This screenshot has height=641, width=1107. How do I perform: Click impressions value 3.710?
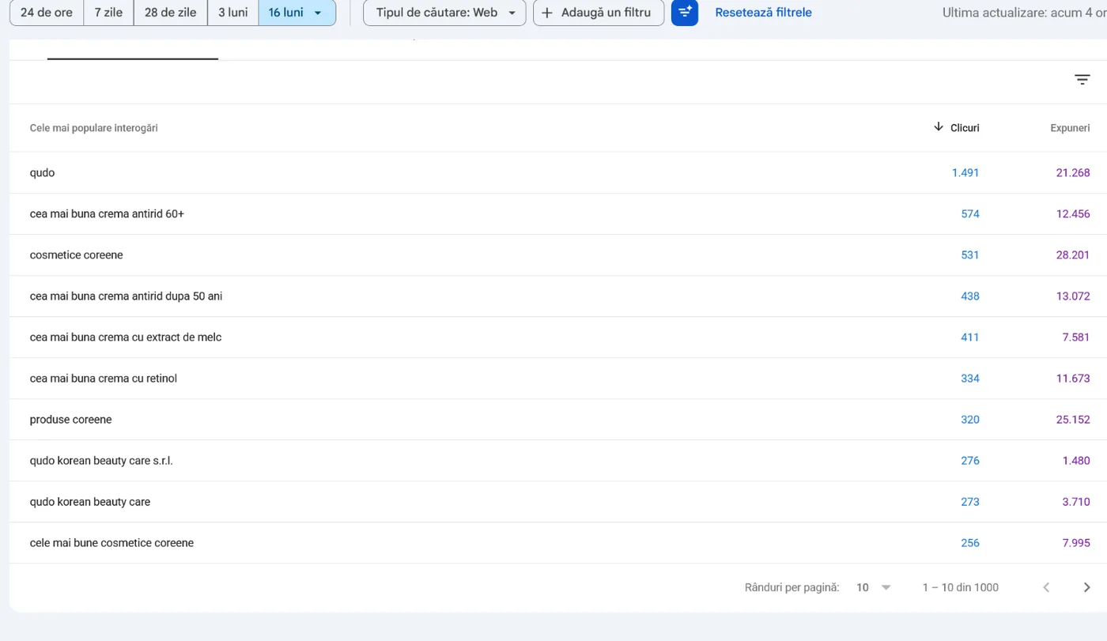[x=1076, y=501]
